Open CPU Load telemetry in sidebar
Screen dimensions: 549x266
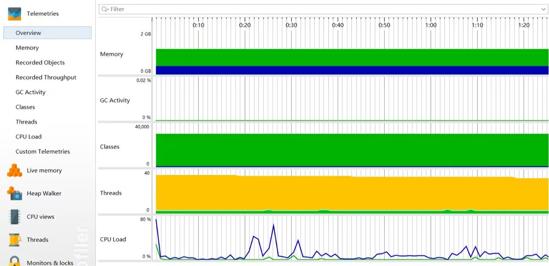(29, 137)
